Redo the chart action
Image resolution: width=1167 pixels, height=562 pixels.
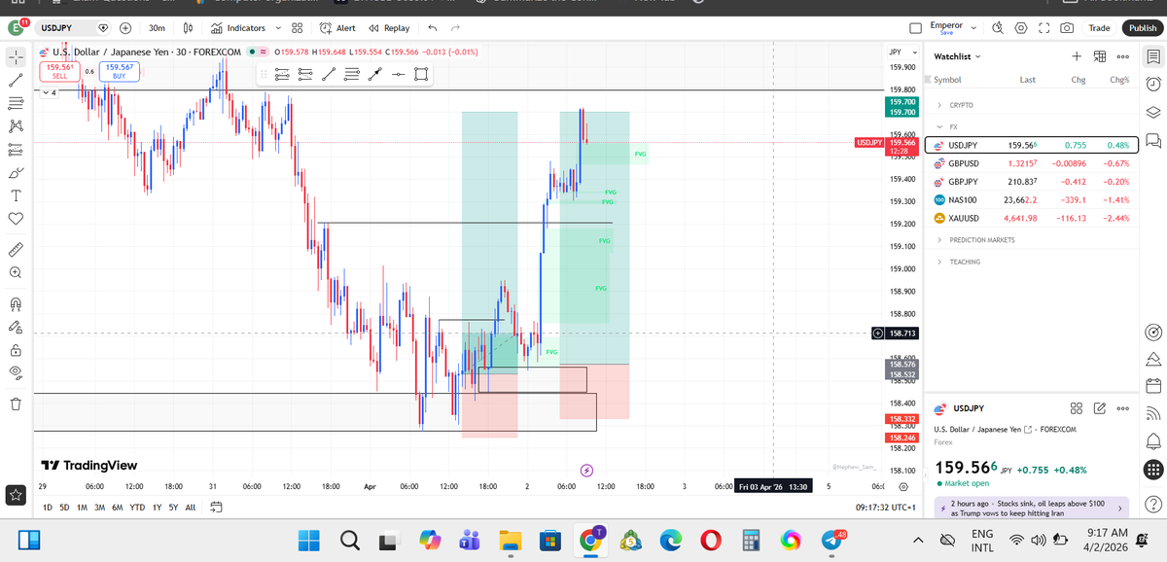pos(456,28)
